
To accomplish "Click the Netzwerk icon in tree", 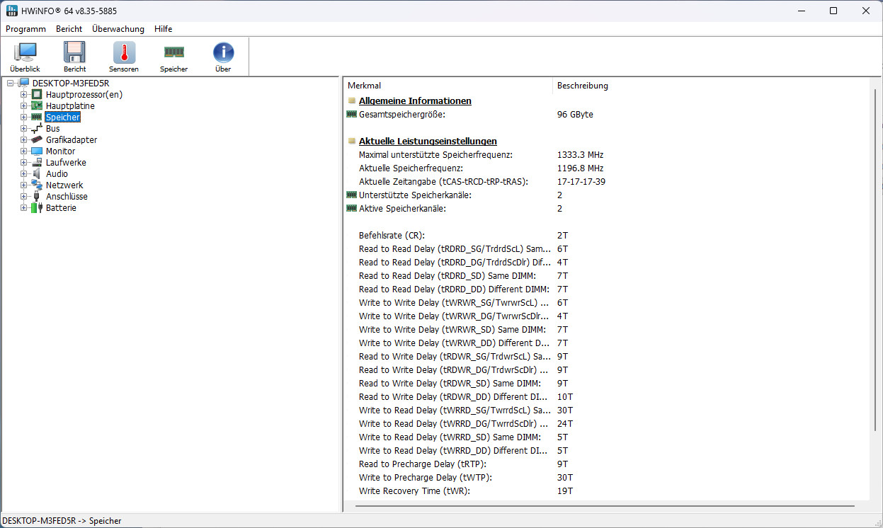I will tap(37, 185).
